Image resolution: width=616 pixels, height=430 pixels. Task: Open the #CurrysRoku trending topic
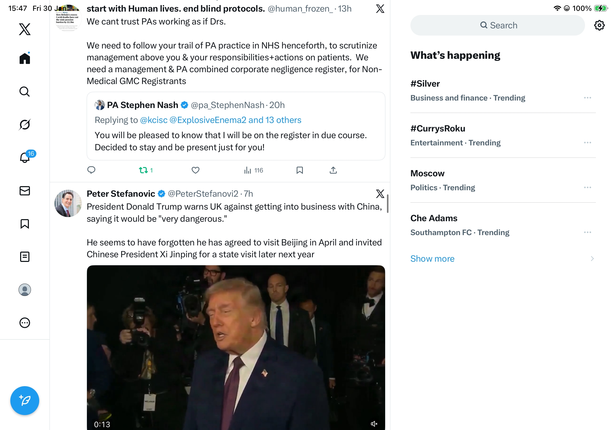pos(438,129)
